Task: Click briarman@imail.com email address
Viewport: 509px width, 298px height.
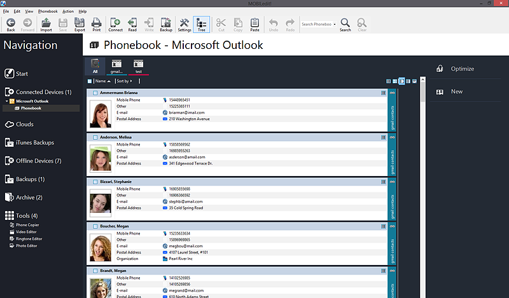Action: [x=186, y=113]
